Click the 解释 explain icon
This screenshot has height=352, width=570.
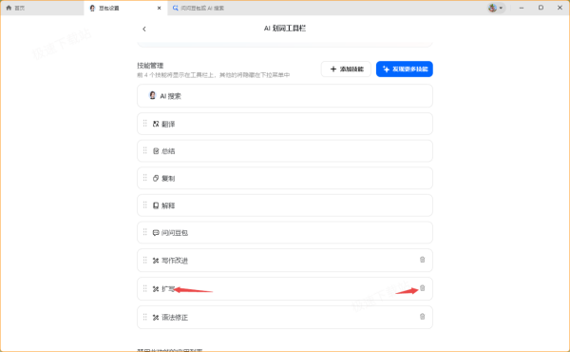click(156, 205)
